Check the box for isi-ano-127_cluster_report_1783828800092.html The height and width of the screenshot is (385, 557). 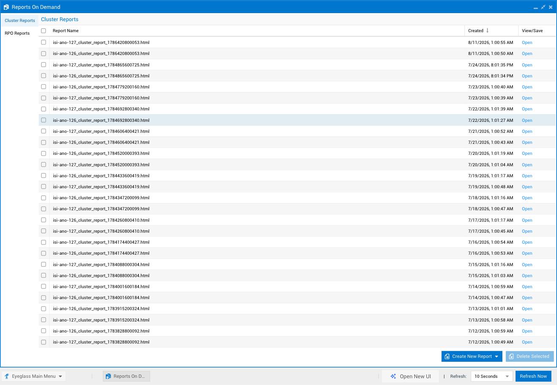(x=44, y=342)
